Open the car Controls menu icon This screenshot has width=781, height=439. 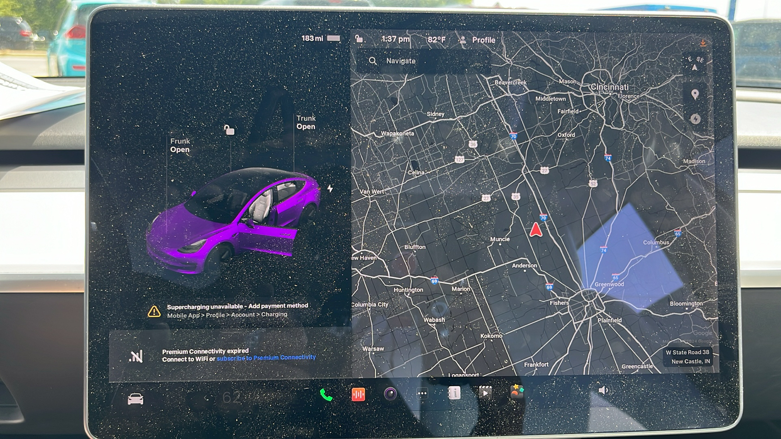[x=136, y=399]
